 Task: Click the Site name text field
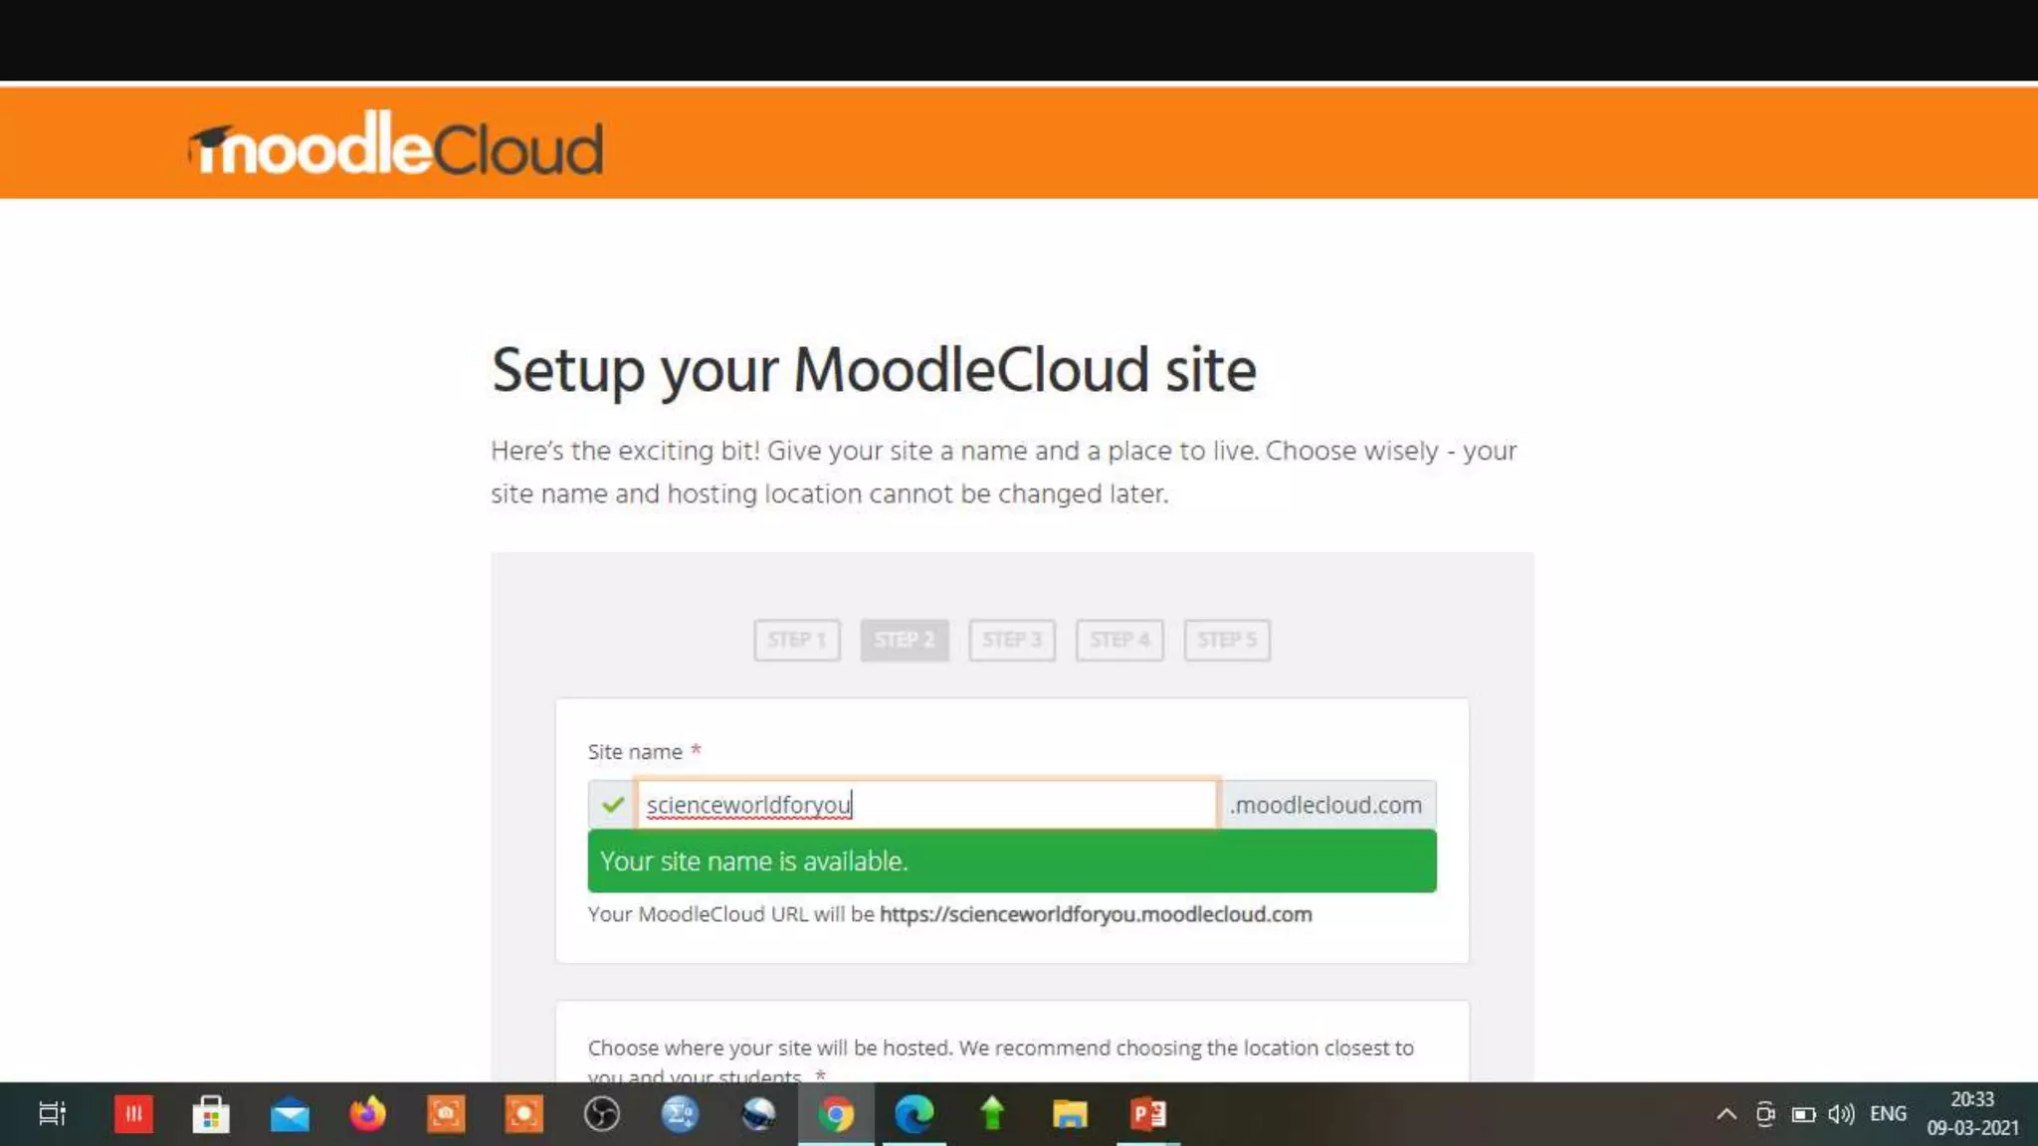[925, 804]
